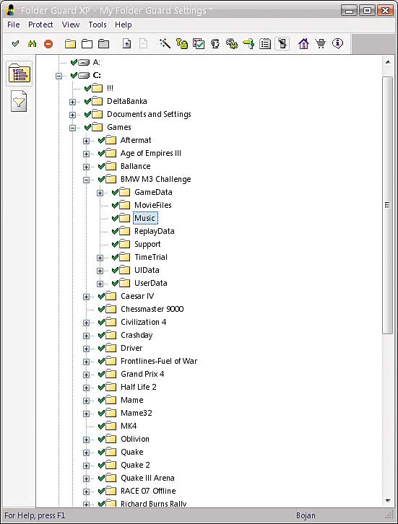
Task: Select the Support folder label
Action: (147, 244)
